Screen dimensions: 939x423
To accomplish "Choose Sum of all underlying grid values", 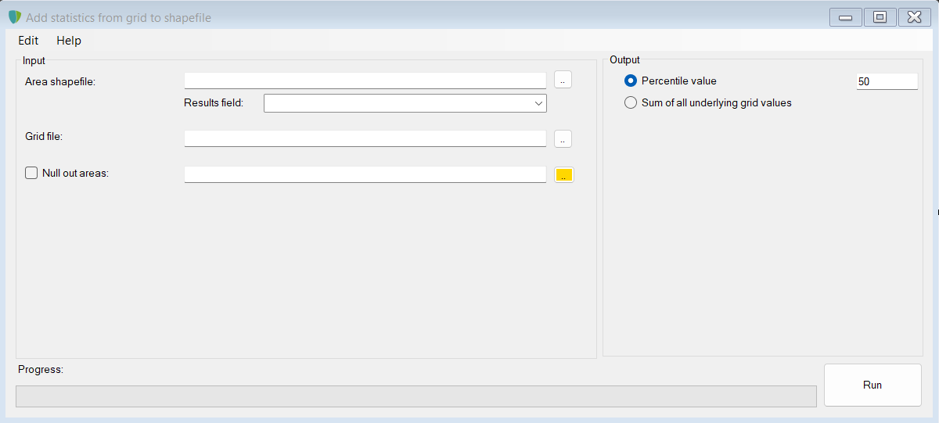I will 631,102.
